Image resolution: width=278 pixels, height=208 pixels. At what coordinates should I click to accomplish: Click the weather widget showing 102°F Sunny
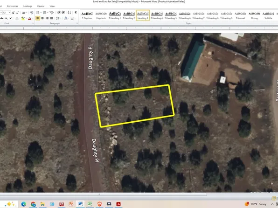(x=256, y=204)
